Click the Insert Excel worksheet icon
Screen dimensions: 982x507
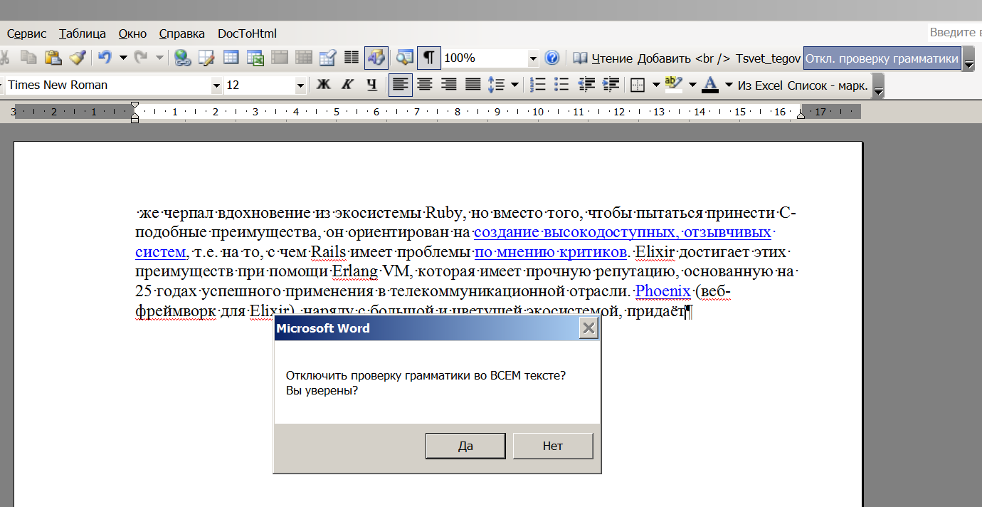point(255,58)
